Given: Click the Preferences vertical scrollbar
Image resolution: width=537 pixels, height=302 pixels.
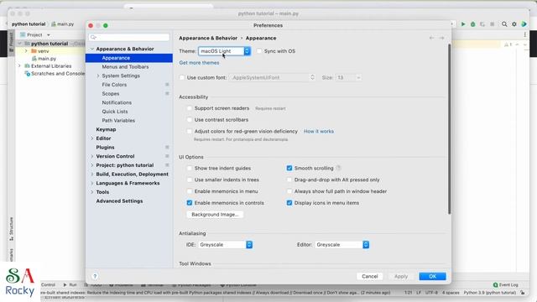Looking at the screenshot, I should click(x=449, y=129).
